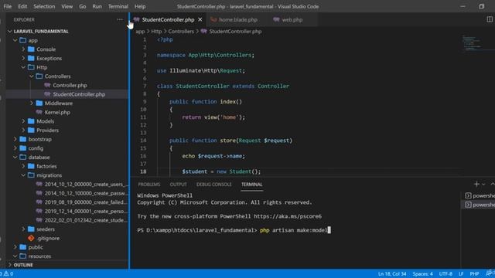
Task: Open the .gitignore file
Action: (x=48, y=238)
